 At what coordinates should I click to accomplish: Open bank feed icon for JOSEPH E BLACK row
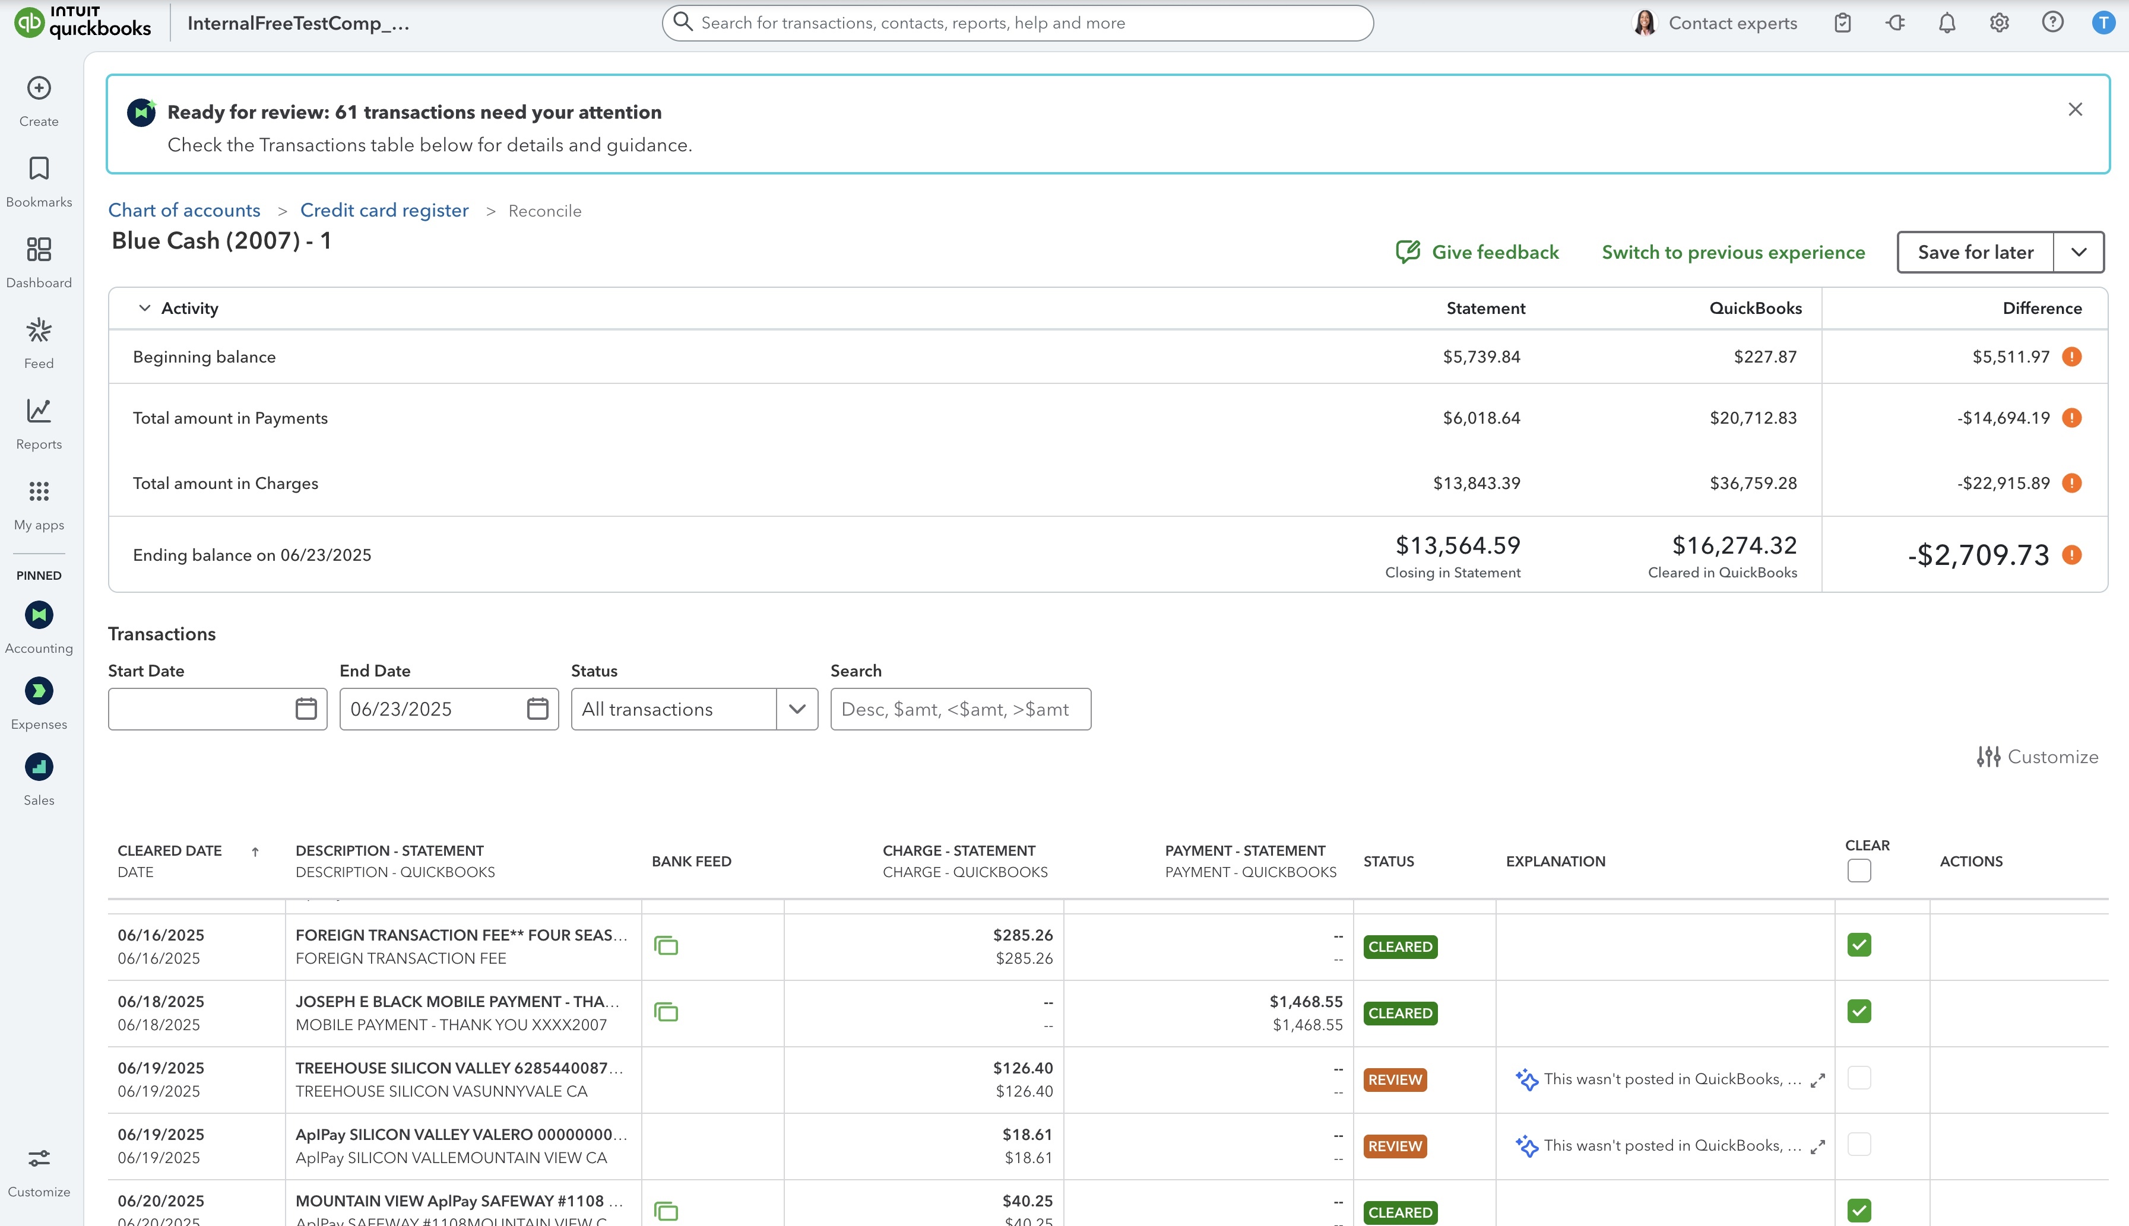666,1012
